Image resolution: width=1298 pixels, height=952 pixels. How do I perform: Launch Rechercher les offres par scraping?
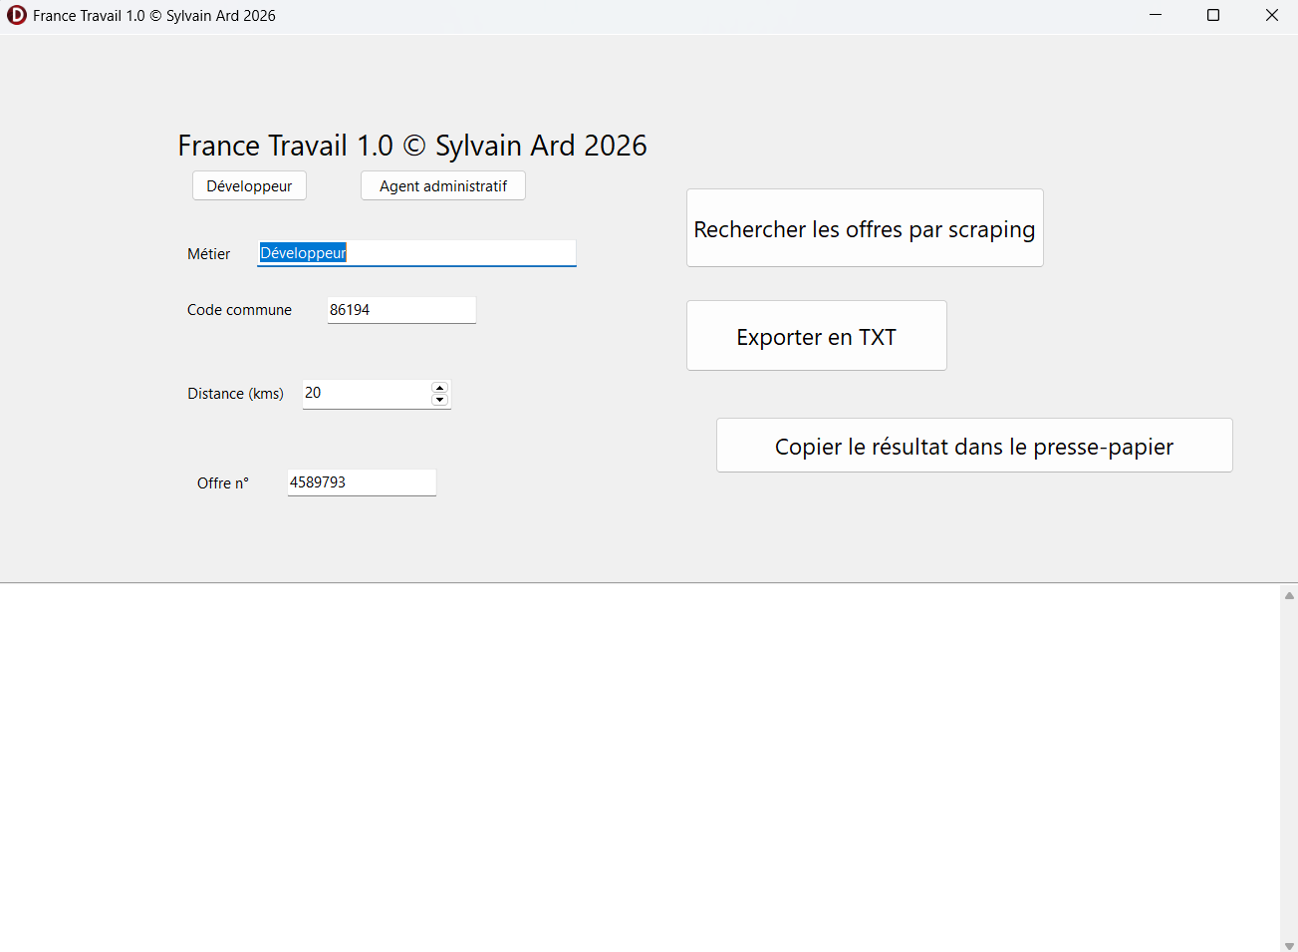(865, 228)
